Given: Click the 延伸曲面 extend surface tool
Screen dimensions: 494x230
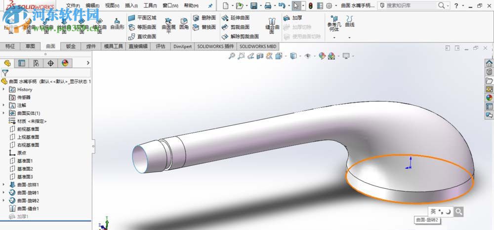Looking at the screenshot, I should pos(236,18).
